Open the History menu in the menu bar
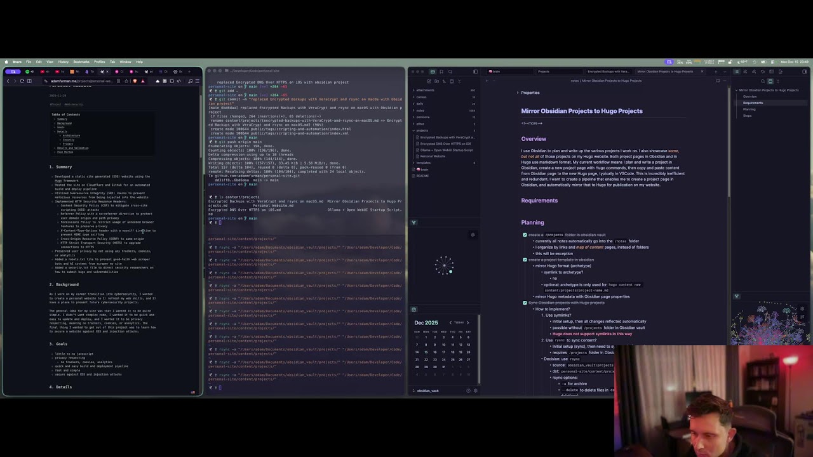The height and width of the screenshot is (457, 813). [x=64, y=62]
